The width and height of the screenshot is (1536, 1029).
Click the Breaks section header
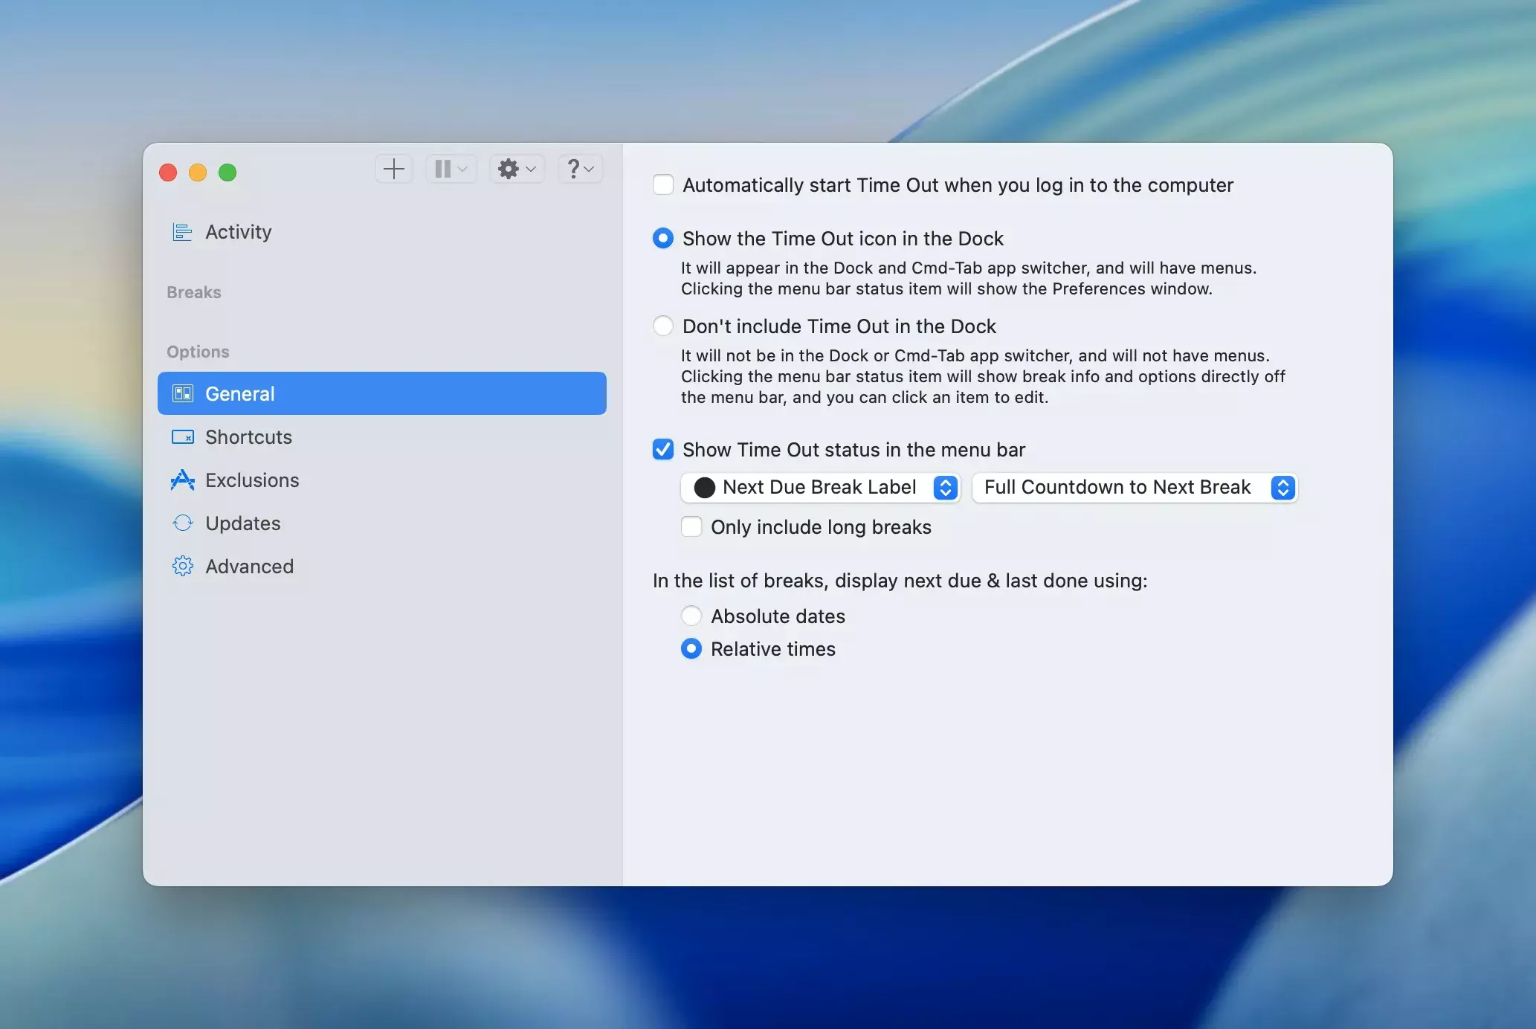pyautogui.click(x=194, y=292)
